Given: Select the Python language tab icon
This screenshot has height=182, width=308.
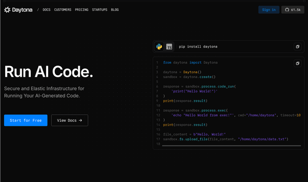Looking at the screenshot, I should click(x=159, y=46).
